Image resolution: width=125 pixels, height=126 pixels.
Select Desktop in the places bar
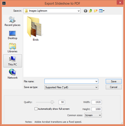pos(12,35)
